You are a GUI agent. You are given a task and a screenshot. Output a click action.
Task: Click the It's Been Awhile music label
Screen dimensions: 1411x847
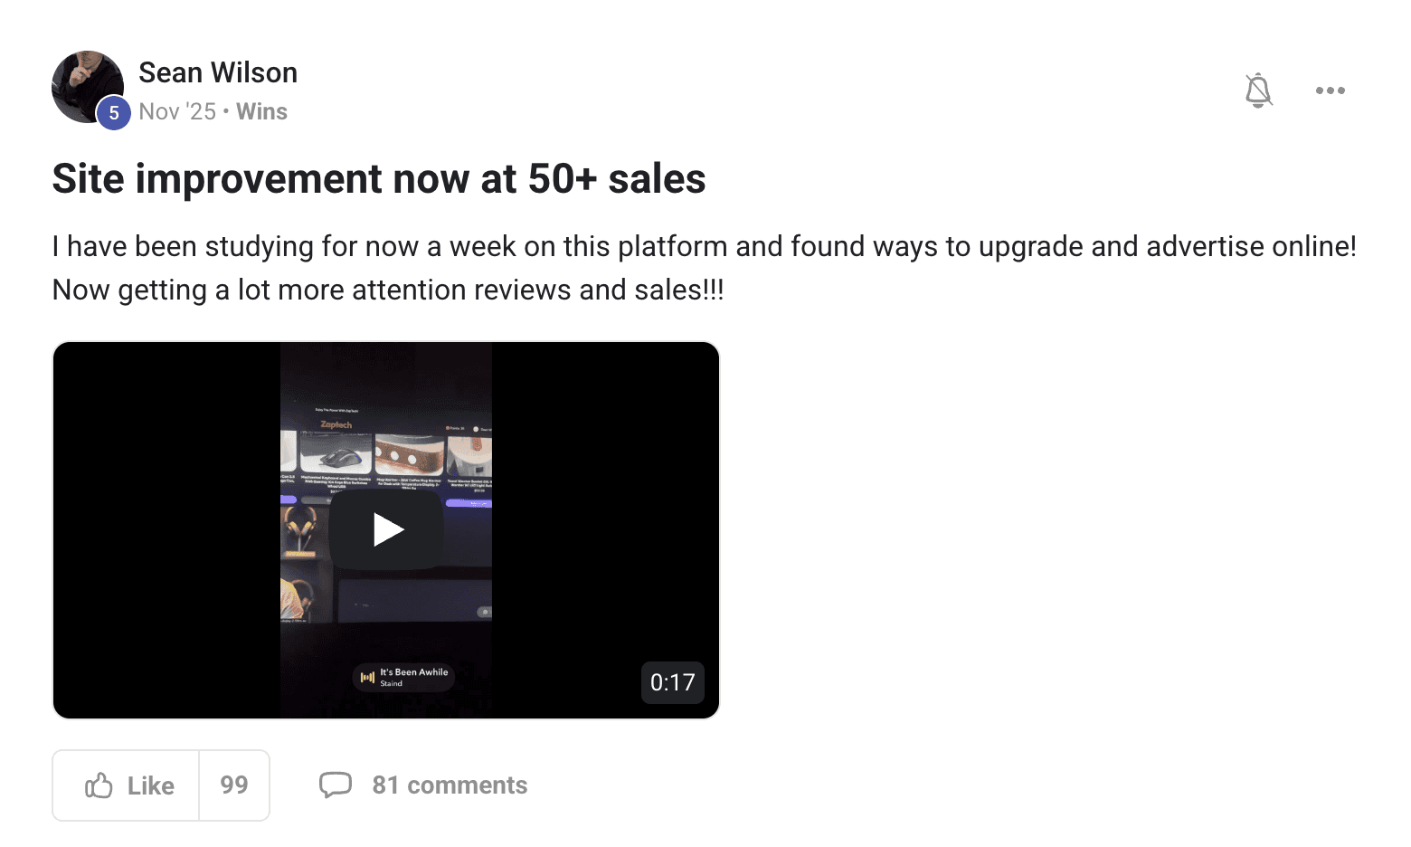coord(404,677)
